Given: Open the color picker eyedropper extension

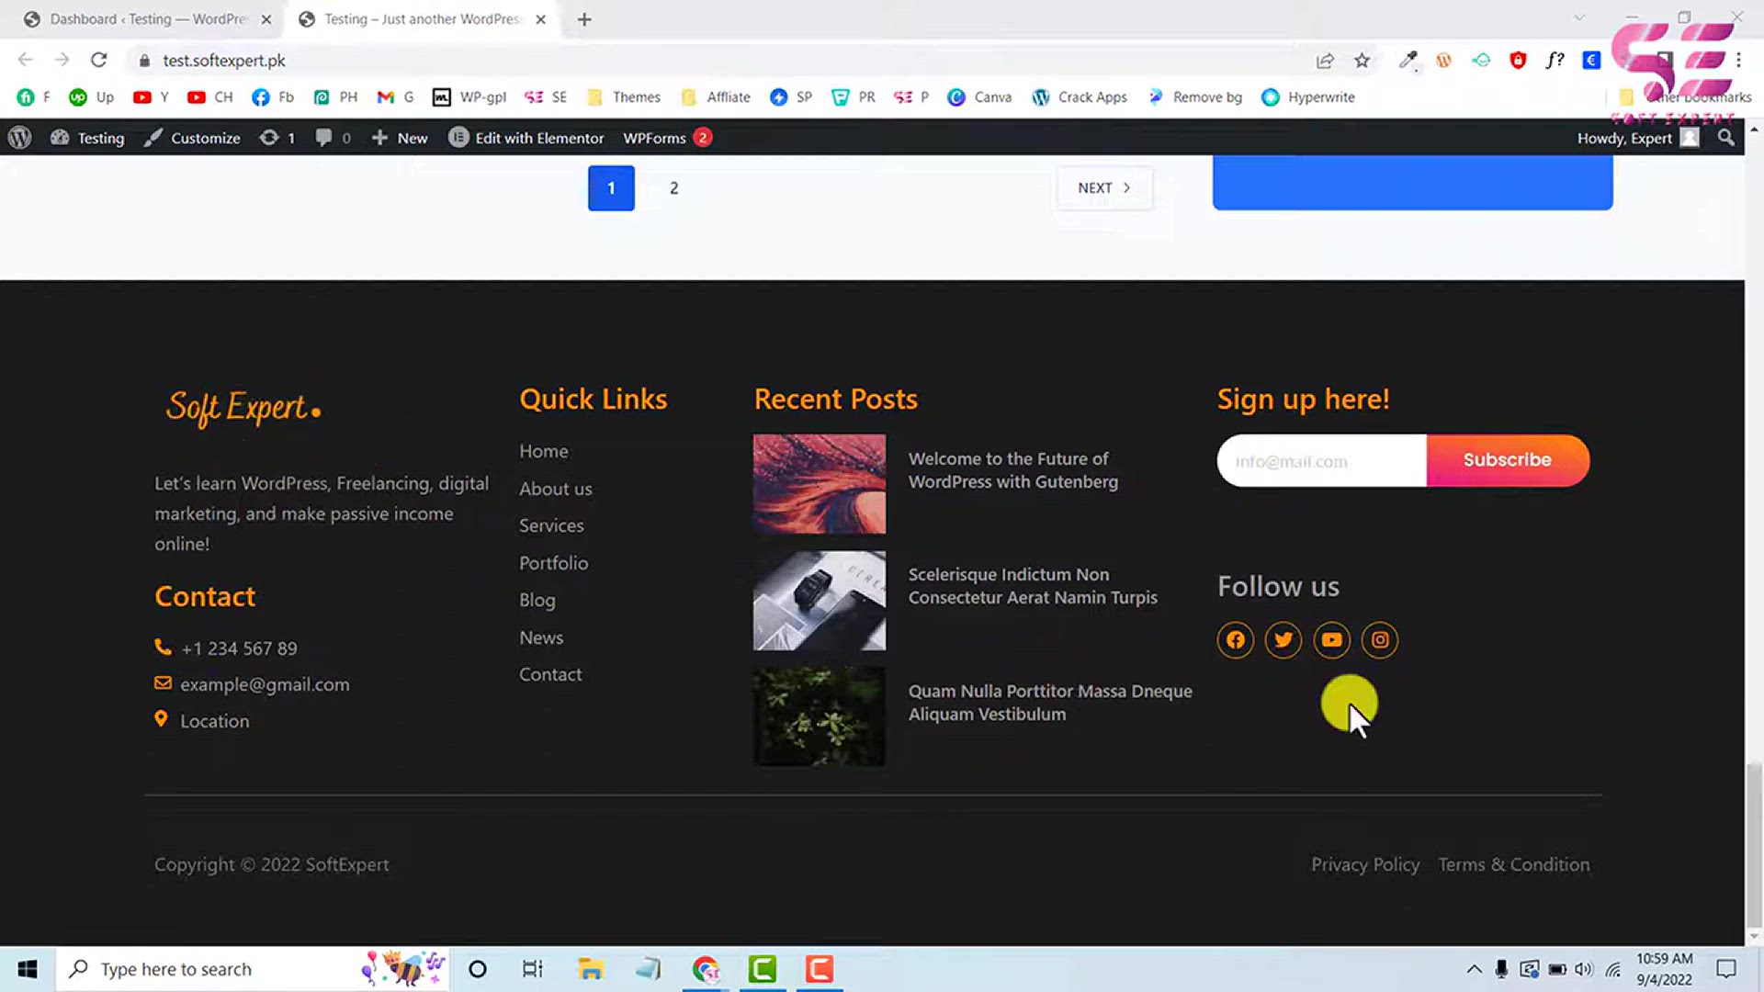Looking at the screenshot, I should tap(1408, 61).
